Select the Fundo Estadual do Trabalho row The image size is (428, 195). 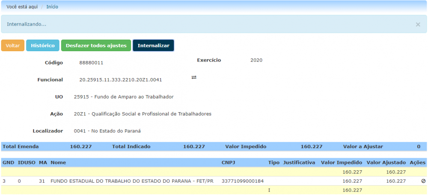point(132,181)
